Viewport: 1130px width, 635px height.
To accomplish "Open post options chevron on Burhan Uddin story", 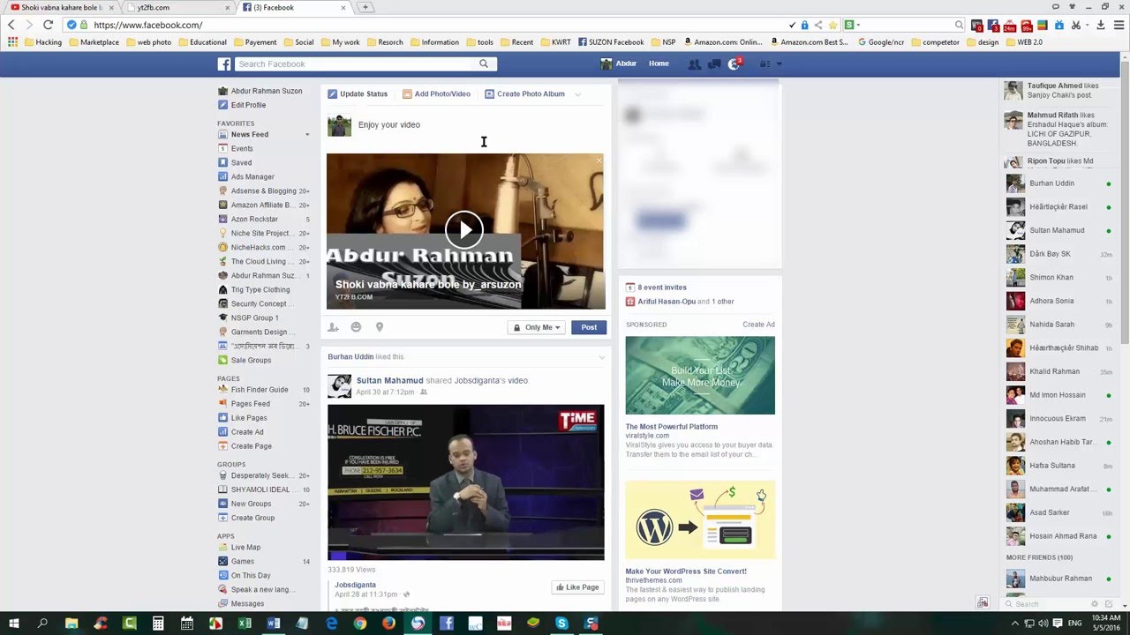I will 602,357.
